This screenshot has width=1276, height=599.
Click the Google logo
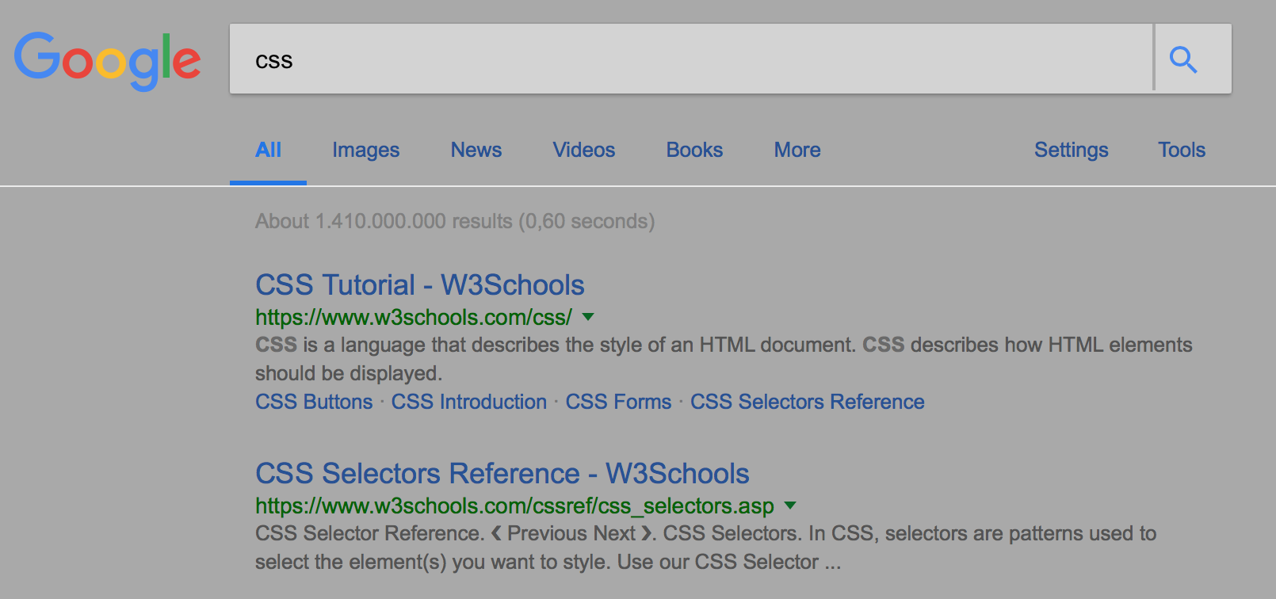(108, 61)
